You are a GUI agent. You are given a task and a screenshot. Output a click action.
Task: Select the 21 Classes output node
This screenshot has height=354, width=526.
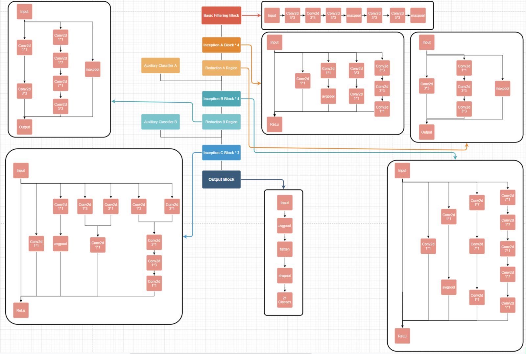(284, 299)
